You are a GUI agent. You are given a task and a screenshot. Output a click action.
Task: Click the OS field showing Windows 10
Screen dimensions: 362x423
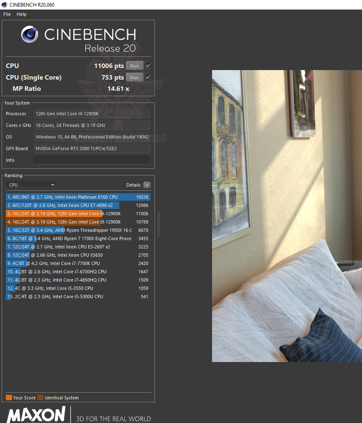point(92,137)
